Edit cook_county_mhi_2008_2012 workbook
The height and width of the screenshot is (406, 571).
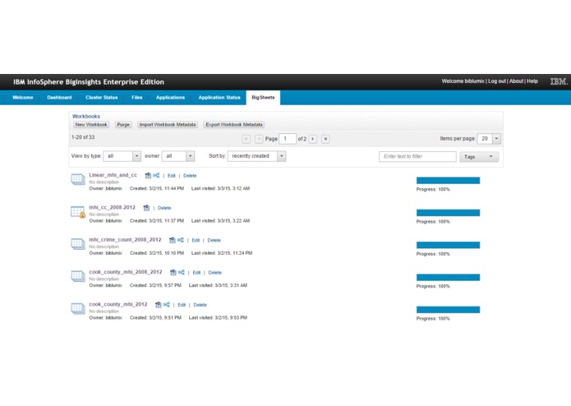pyautogui.click(x=196, y=273)
